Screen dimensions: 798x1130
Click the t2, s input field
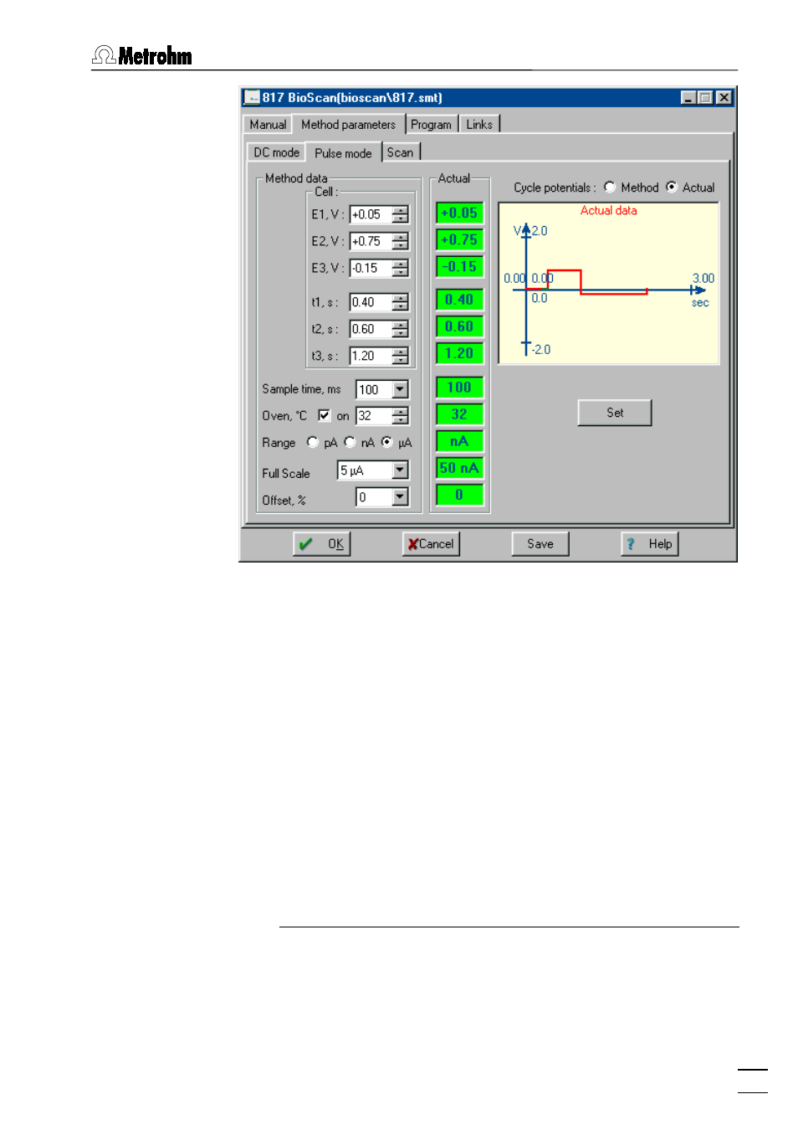click(x=371, y=329)
